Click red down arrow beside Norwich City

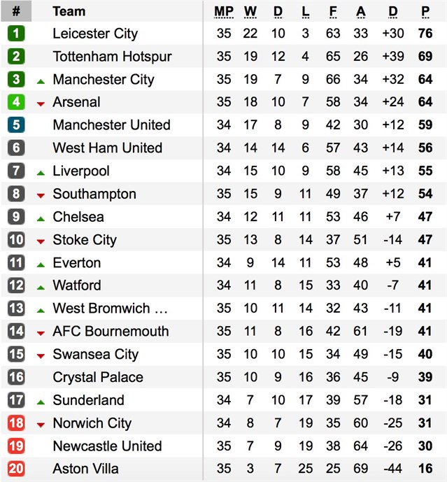41,425
